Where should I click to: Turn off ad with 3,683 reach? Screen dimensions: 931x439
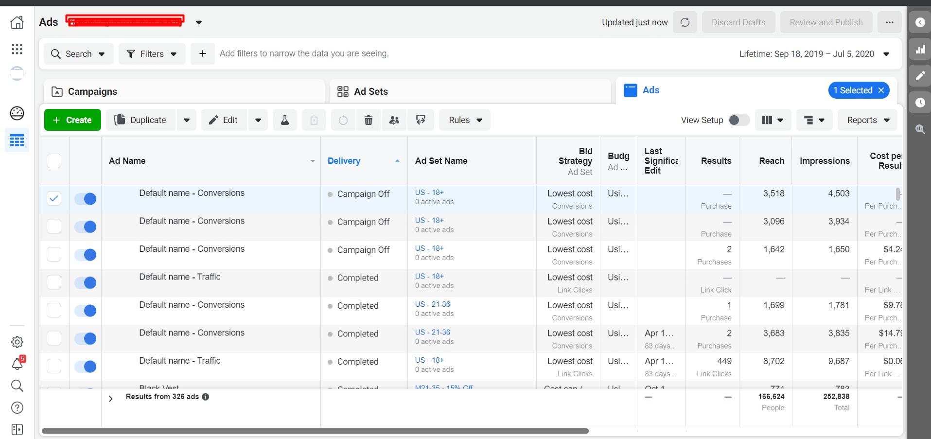[86, 338]
